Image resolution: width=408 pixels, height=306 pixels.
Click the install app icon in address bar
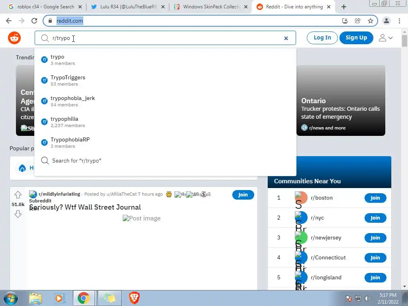pyautogui.click(x=345, y=21)
